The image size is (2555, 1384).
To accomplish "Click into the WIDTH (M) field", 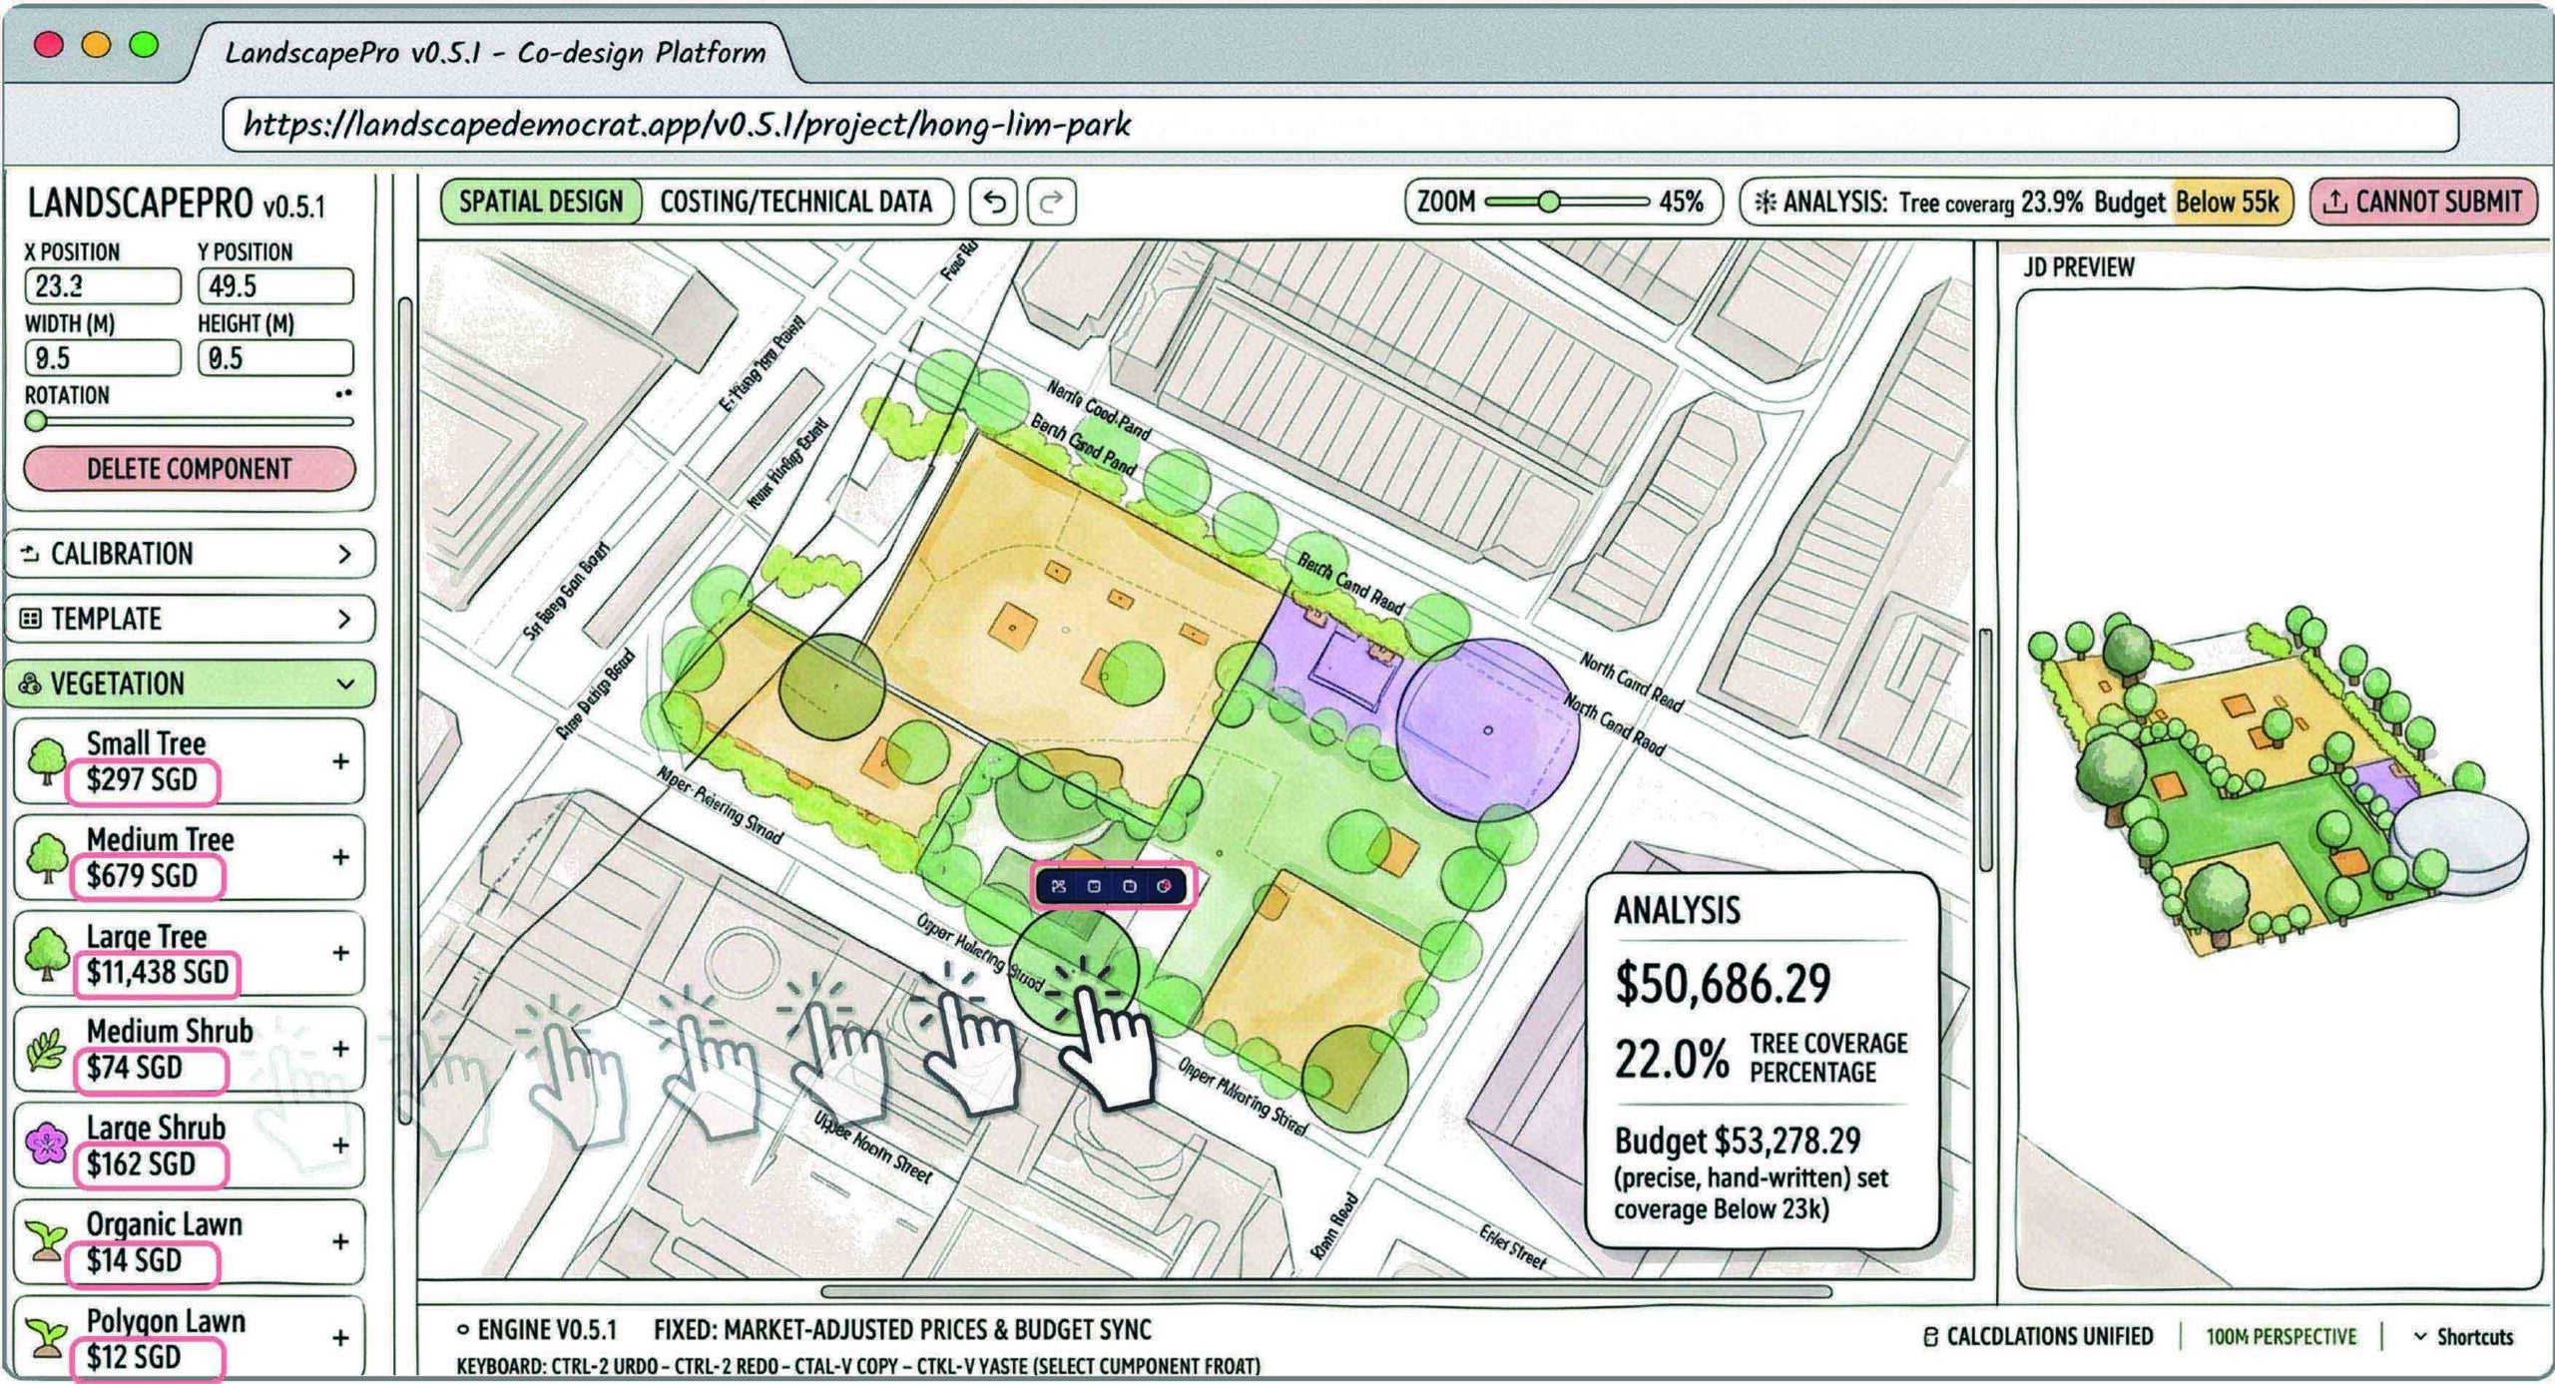I will pos(103,358).
